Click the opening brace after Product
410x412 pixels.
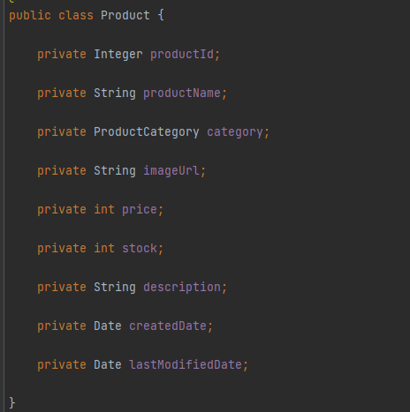coord(161,15)
